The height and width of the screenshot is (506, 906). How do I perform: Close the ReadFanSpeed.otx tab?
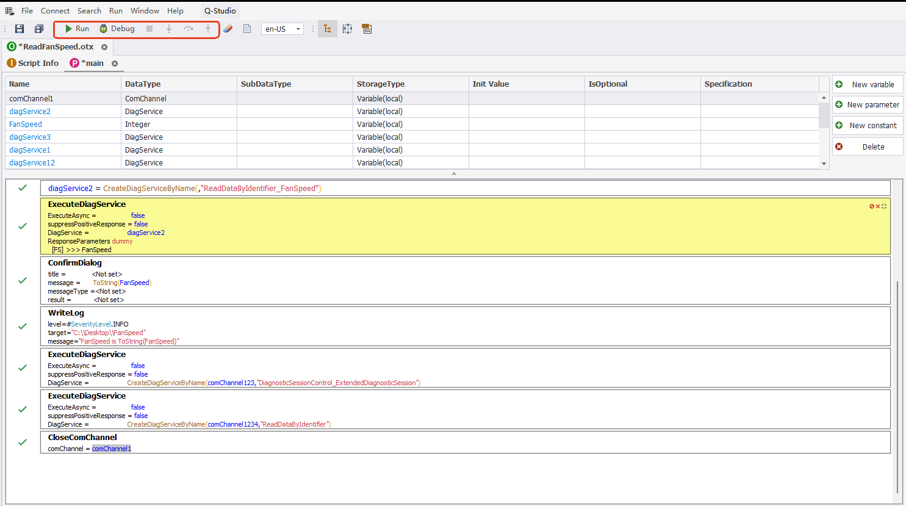tap(104, 47)
